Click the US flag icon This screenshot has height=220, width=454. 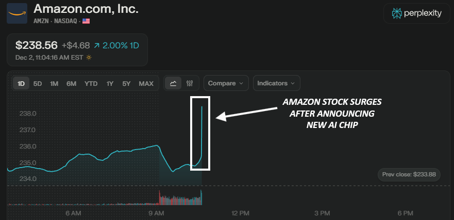[86, 21]
